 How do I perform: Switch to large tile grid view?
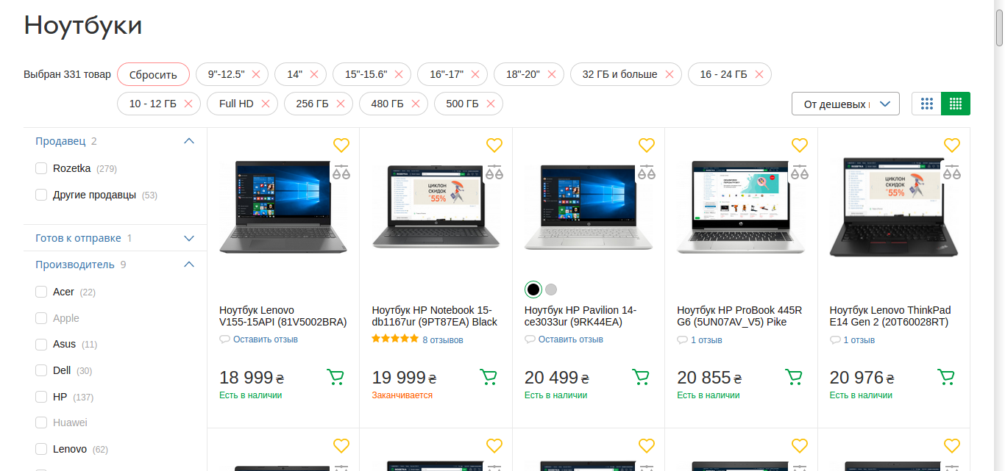pos(926,104)
